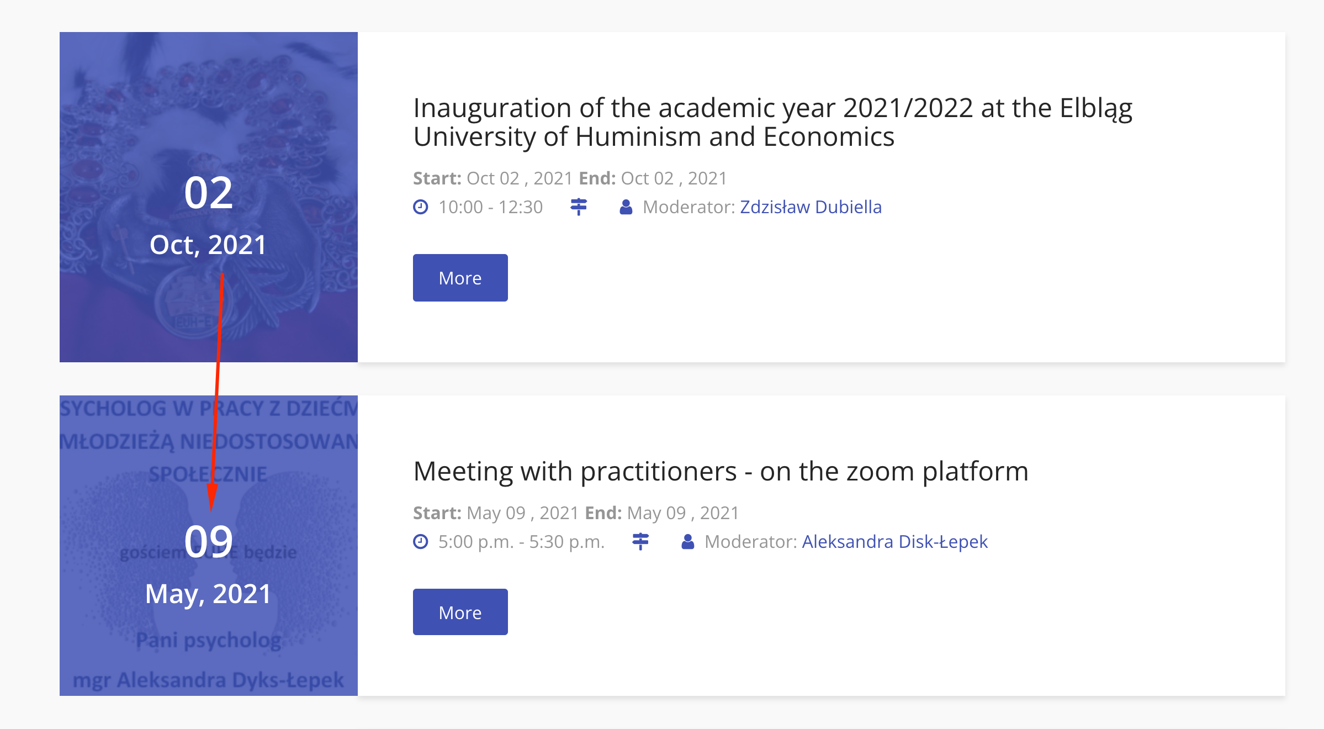
Task: Click the large 09 date on the Meeting thumbnail
Action: tap(208, 541)
